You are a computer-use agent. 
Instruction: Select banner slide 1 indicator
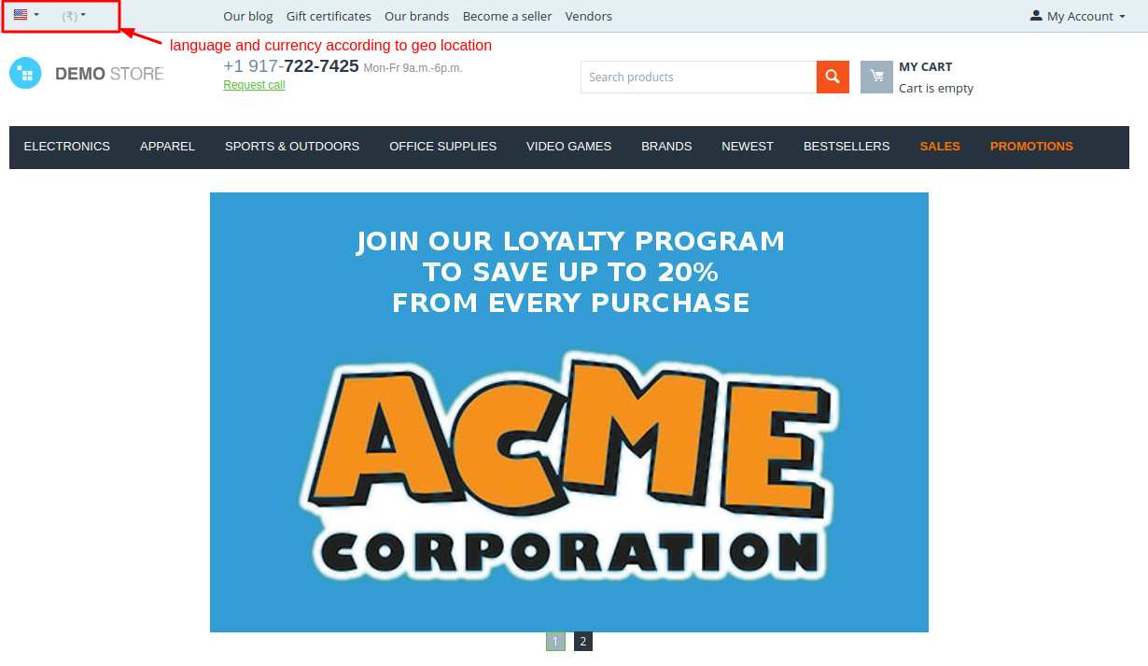[555, 642]
